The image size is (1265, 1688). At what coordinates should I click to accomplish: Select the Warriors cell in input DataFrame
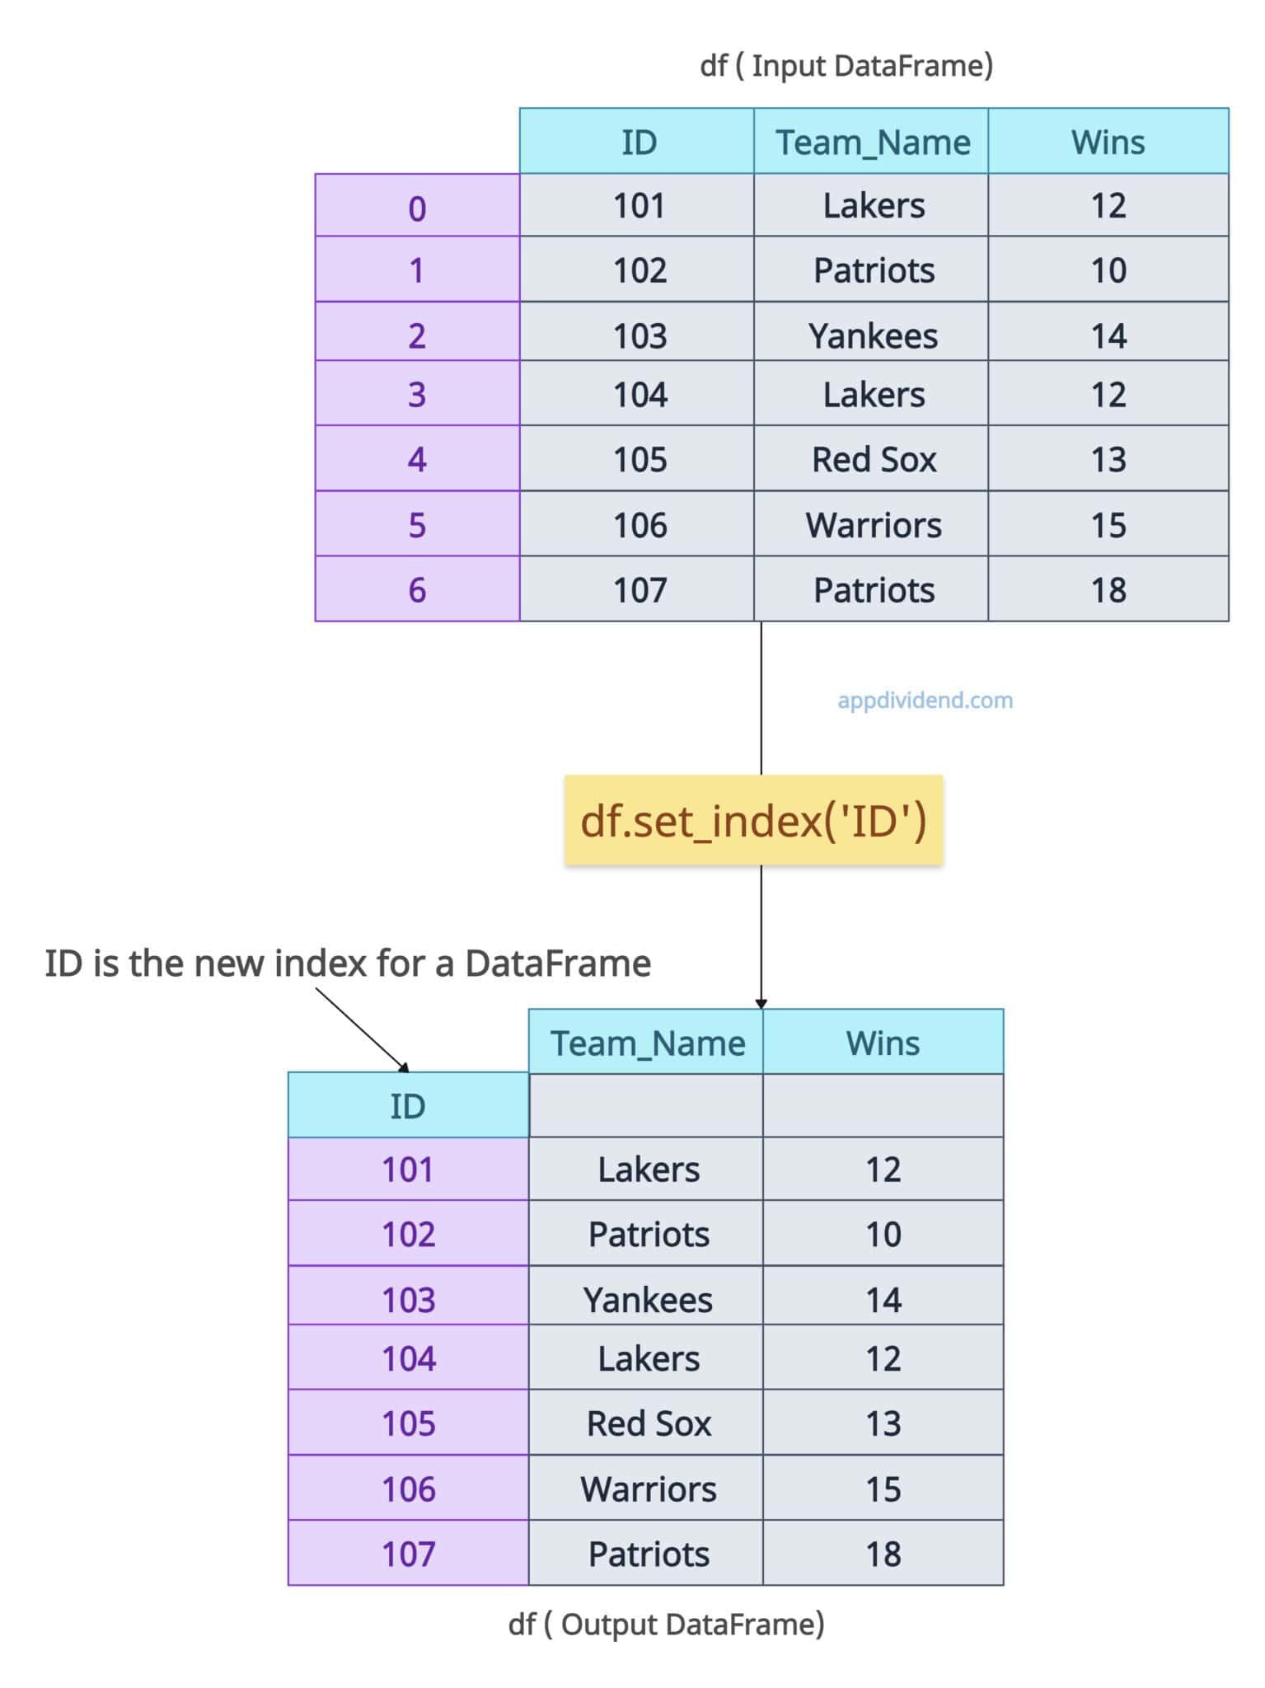click(x=872, y=525)
